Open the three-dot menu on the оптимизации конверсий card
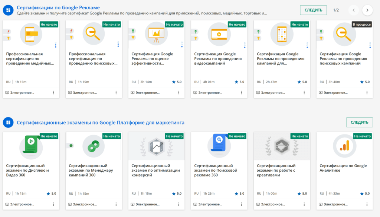 point(179,204)
